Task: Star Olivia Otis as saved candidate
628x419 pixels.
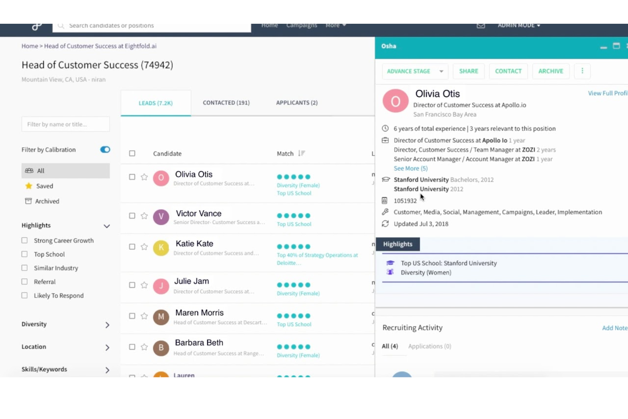Action: [144, 177]
